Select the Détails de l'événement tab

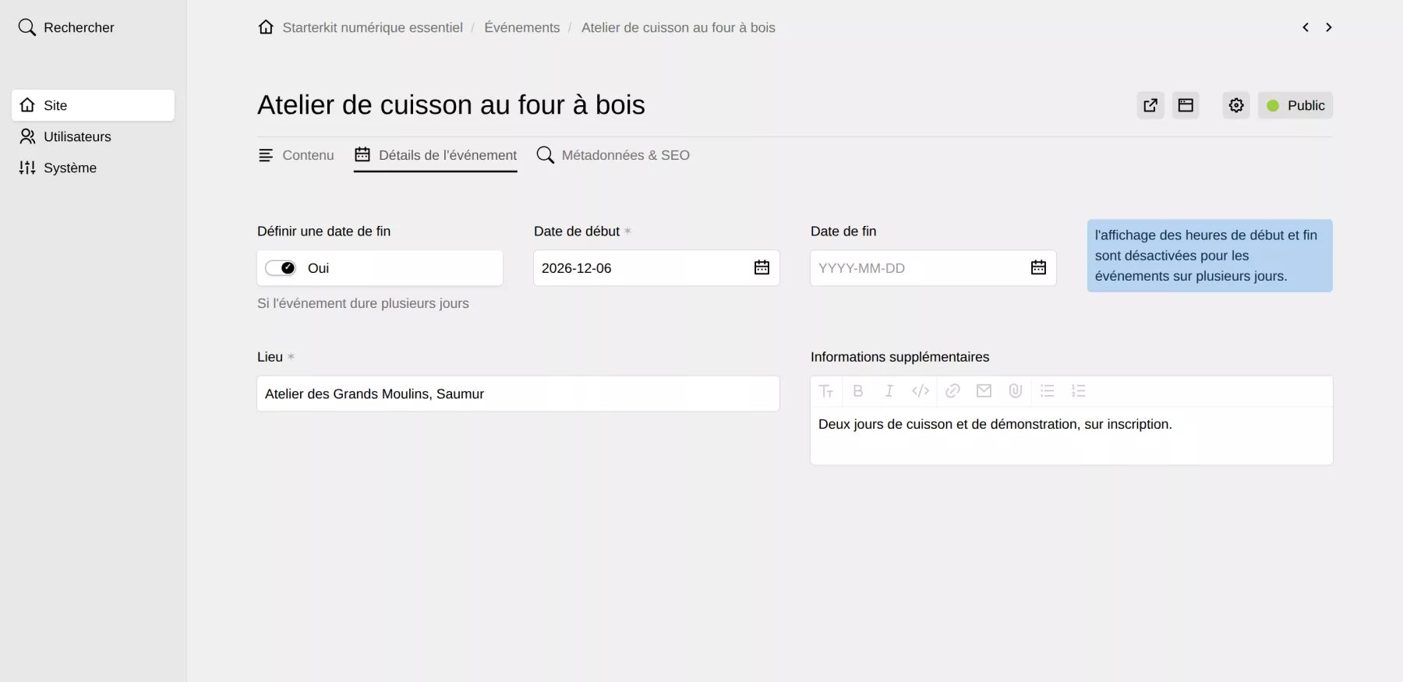[x=436, y=155]
